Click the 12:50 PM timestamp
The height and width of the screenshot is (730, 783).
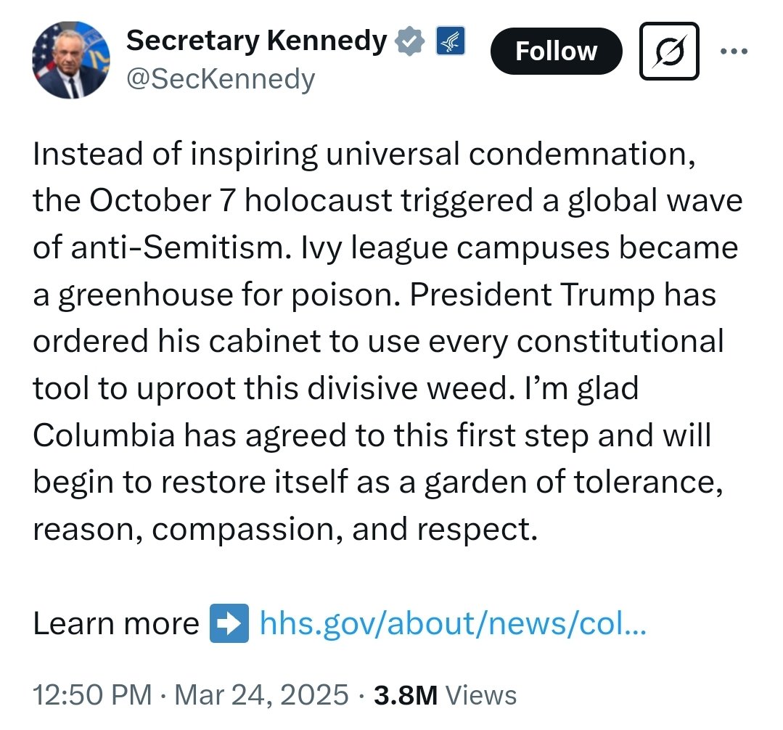(92, 694)
